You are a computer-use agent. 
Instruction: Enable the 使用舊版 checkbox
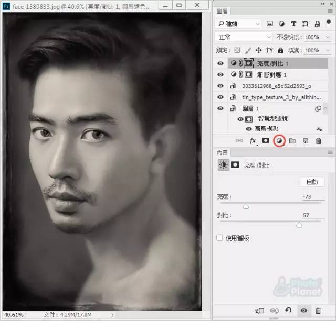220,238
